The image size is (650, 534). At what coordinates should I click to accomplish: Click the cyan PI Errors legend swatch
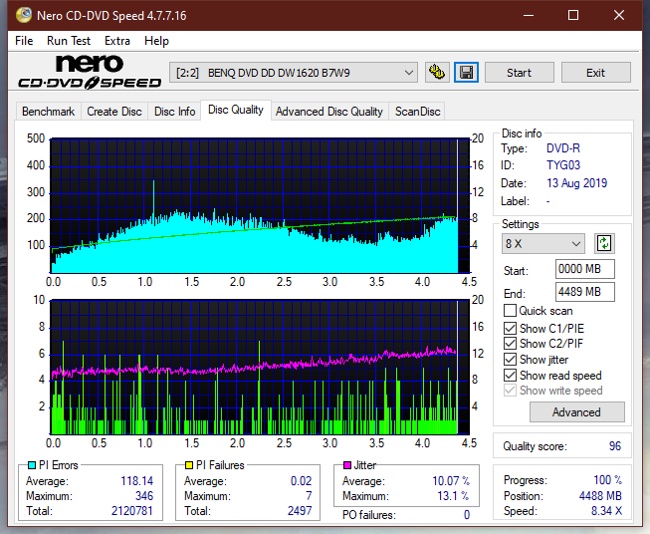click(x=31, y=465)
